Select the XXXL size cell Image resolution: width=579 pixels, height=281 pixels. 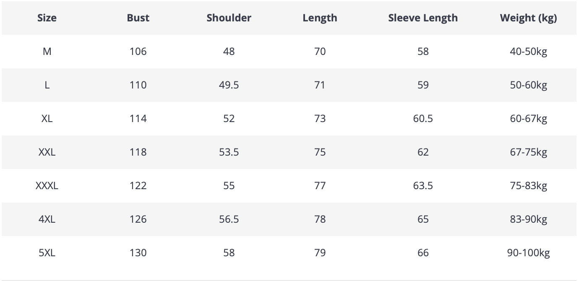tap(47, 186)
